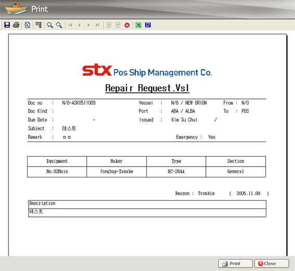Zoom out with the plain magnifier icon
The height and width of the screenshot is (271, 295).
pyautogui.click(x=59, y=25)
